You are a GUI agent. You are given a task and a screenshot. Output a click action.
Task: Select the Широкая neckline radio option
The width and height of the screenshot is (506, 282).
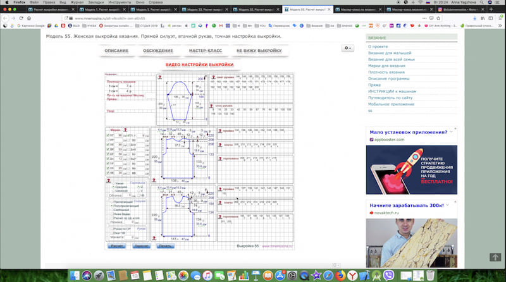click(x=113, y=191)
